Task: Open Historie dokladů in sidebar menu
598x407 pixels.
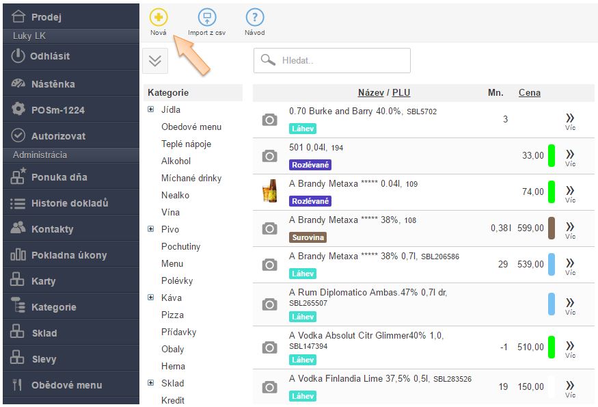Action: click(x=69, y=203)
